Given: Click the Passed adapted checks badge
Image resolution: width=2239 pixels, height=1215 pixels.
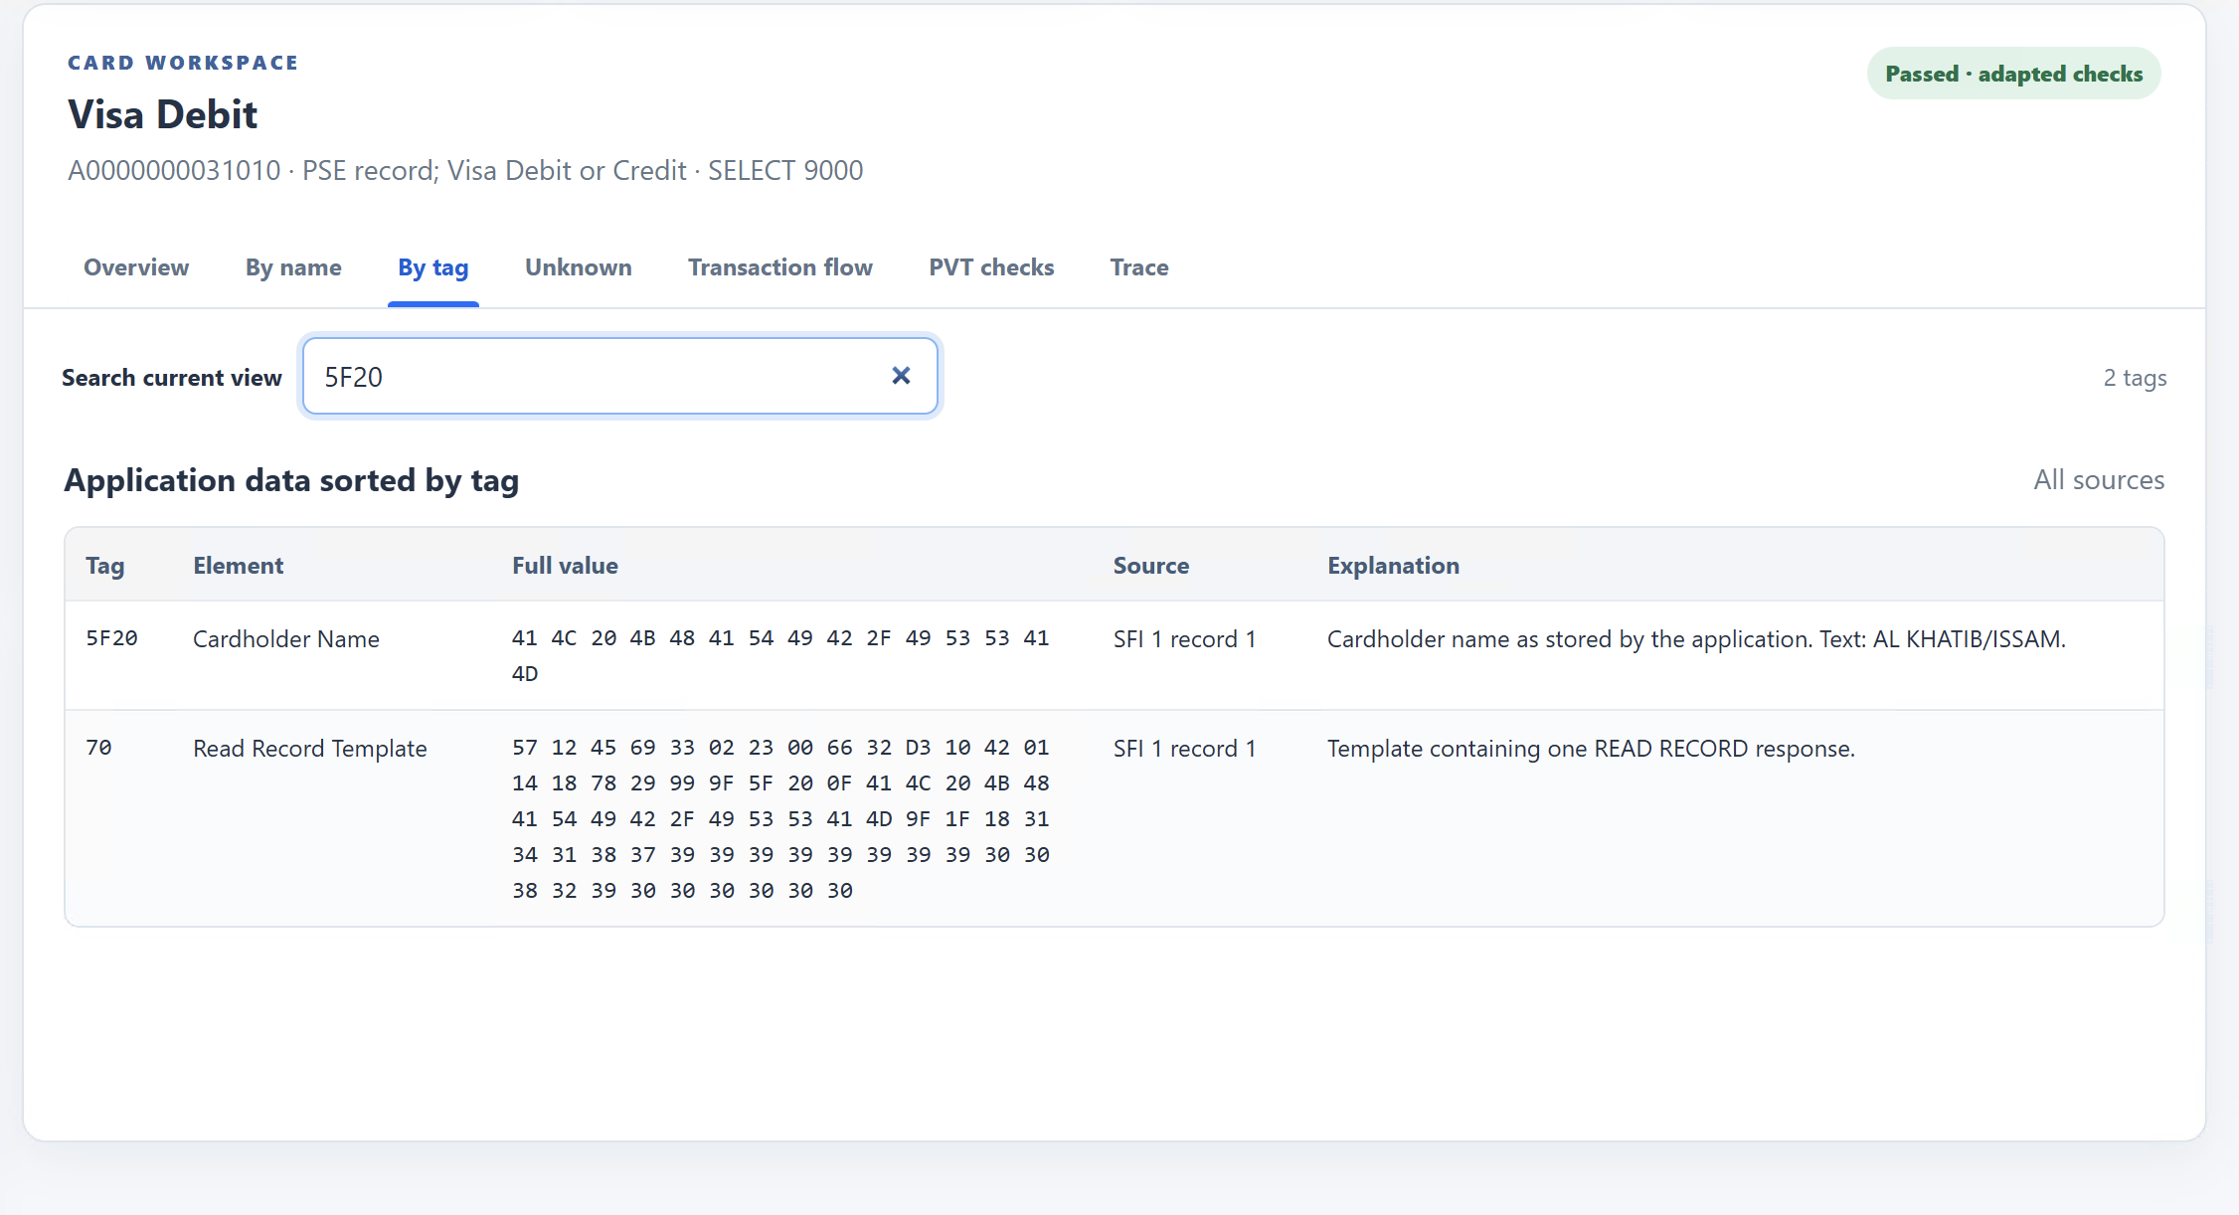Looking at the screenshot, I should tap(2013, 74).
